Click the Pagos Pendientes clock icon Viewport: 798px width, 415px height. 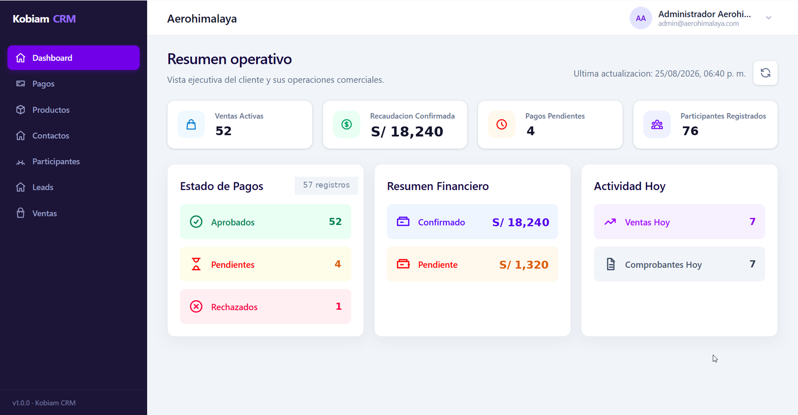[502, 125]
